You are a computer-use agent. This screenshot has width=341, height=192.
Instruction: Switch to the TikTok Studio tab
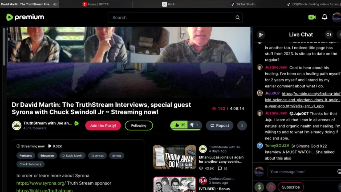click(x=243, y=4)
